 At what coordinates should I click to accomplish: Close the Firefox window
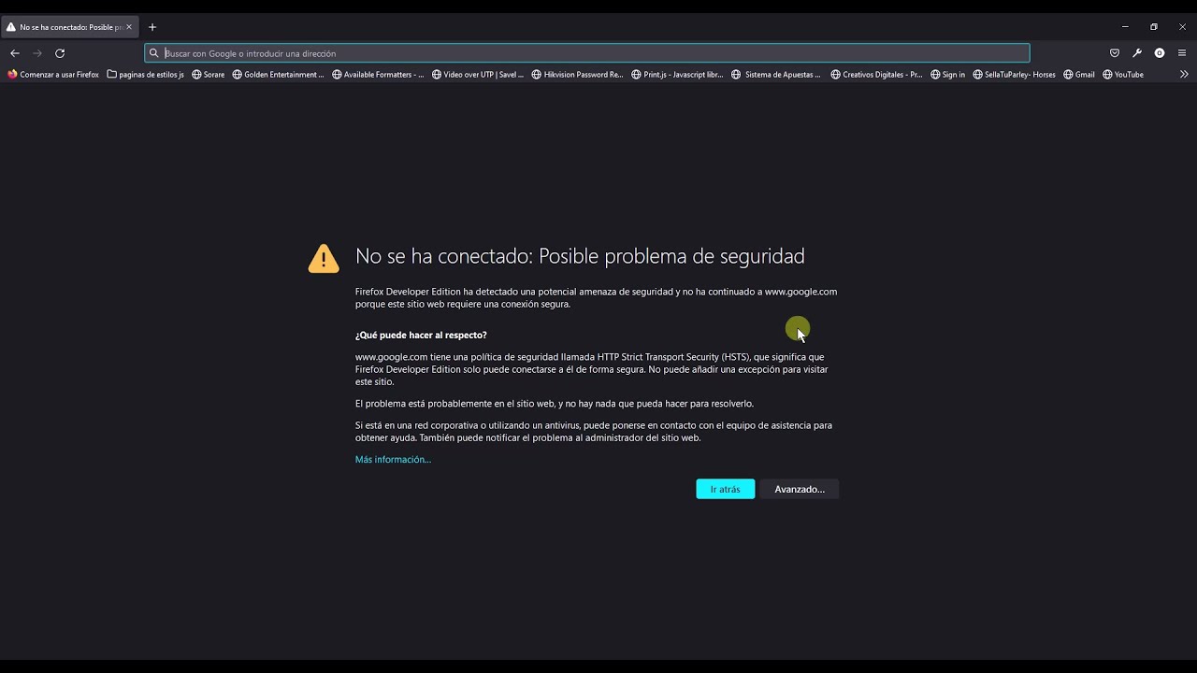1182,27
